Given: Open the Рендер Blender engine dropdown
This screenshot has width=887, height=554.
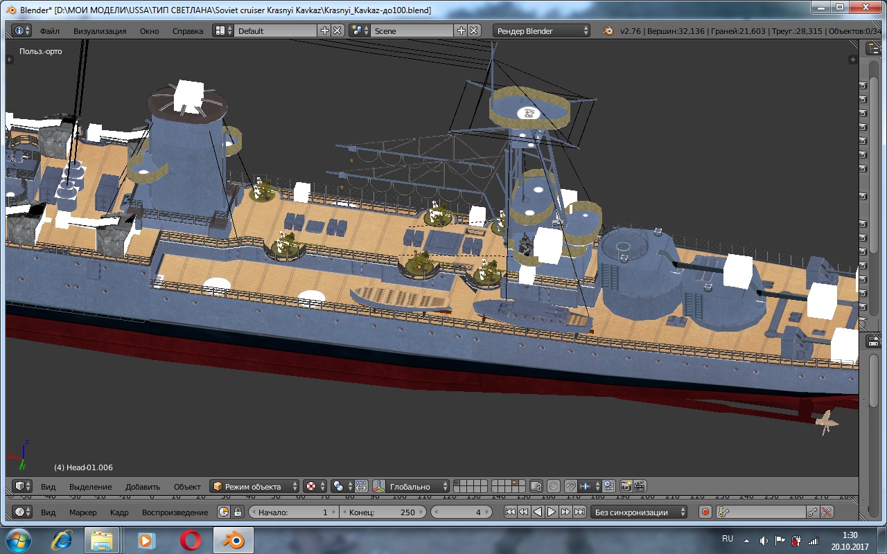Looking at the screenshot, I should point(542,30).
